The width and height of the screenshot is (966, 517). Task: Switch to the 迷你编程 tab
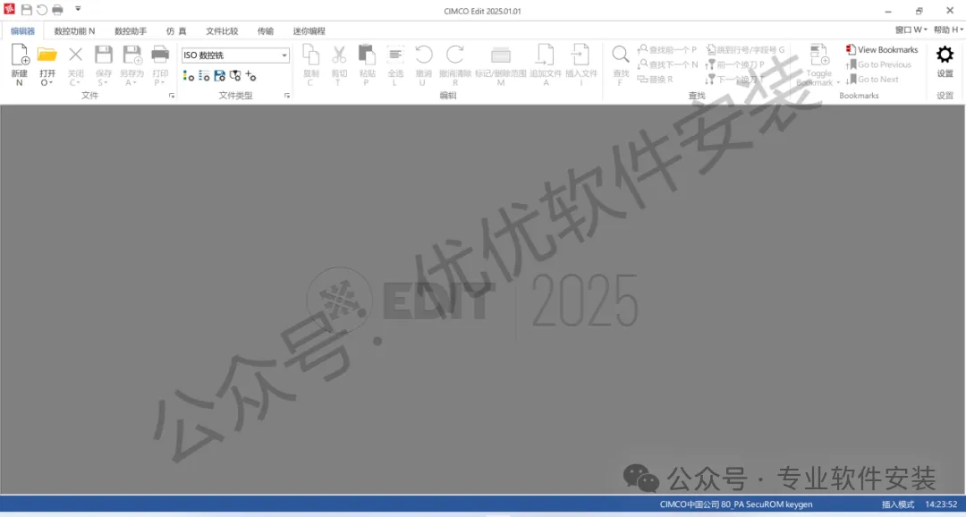pos(309,30)
